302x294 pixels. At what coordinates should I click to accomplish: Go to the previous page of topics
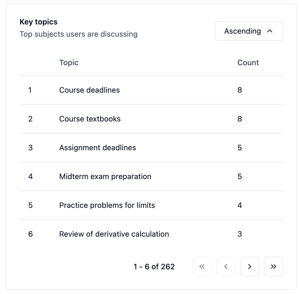point(226,266)
